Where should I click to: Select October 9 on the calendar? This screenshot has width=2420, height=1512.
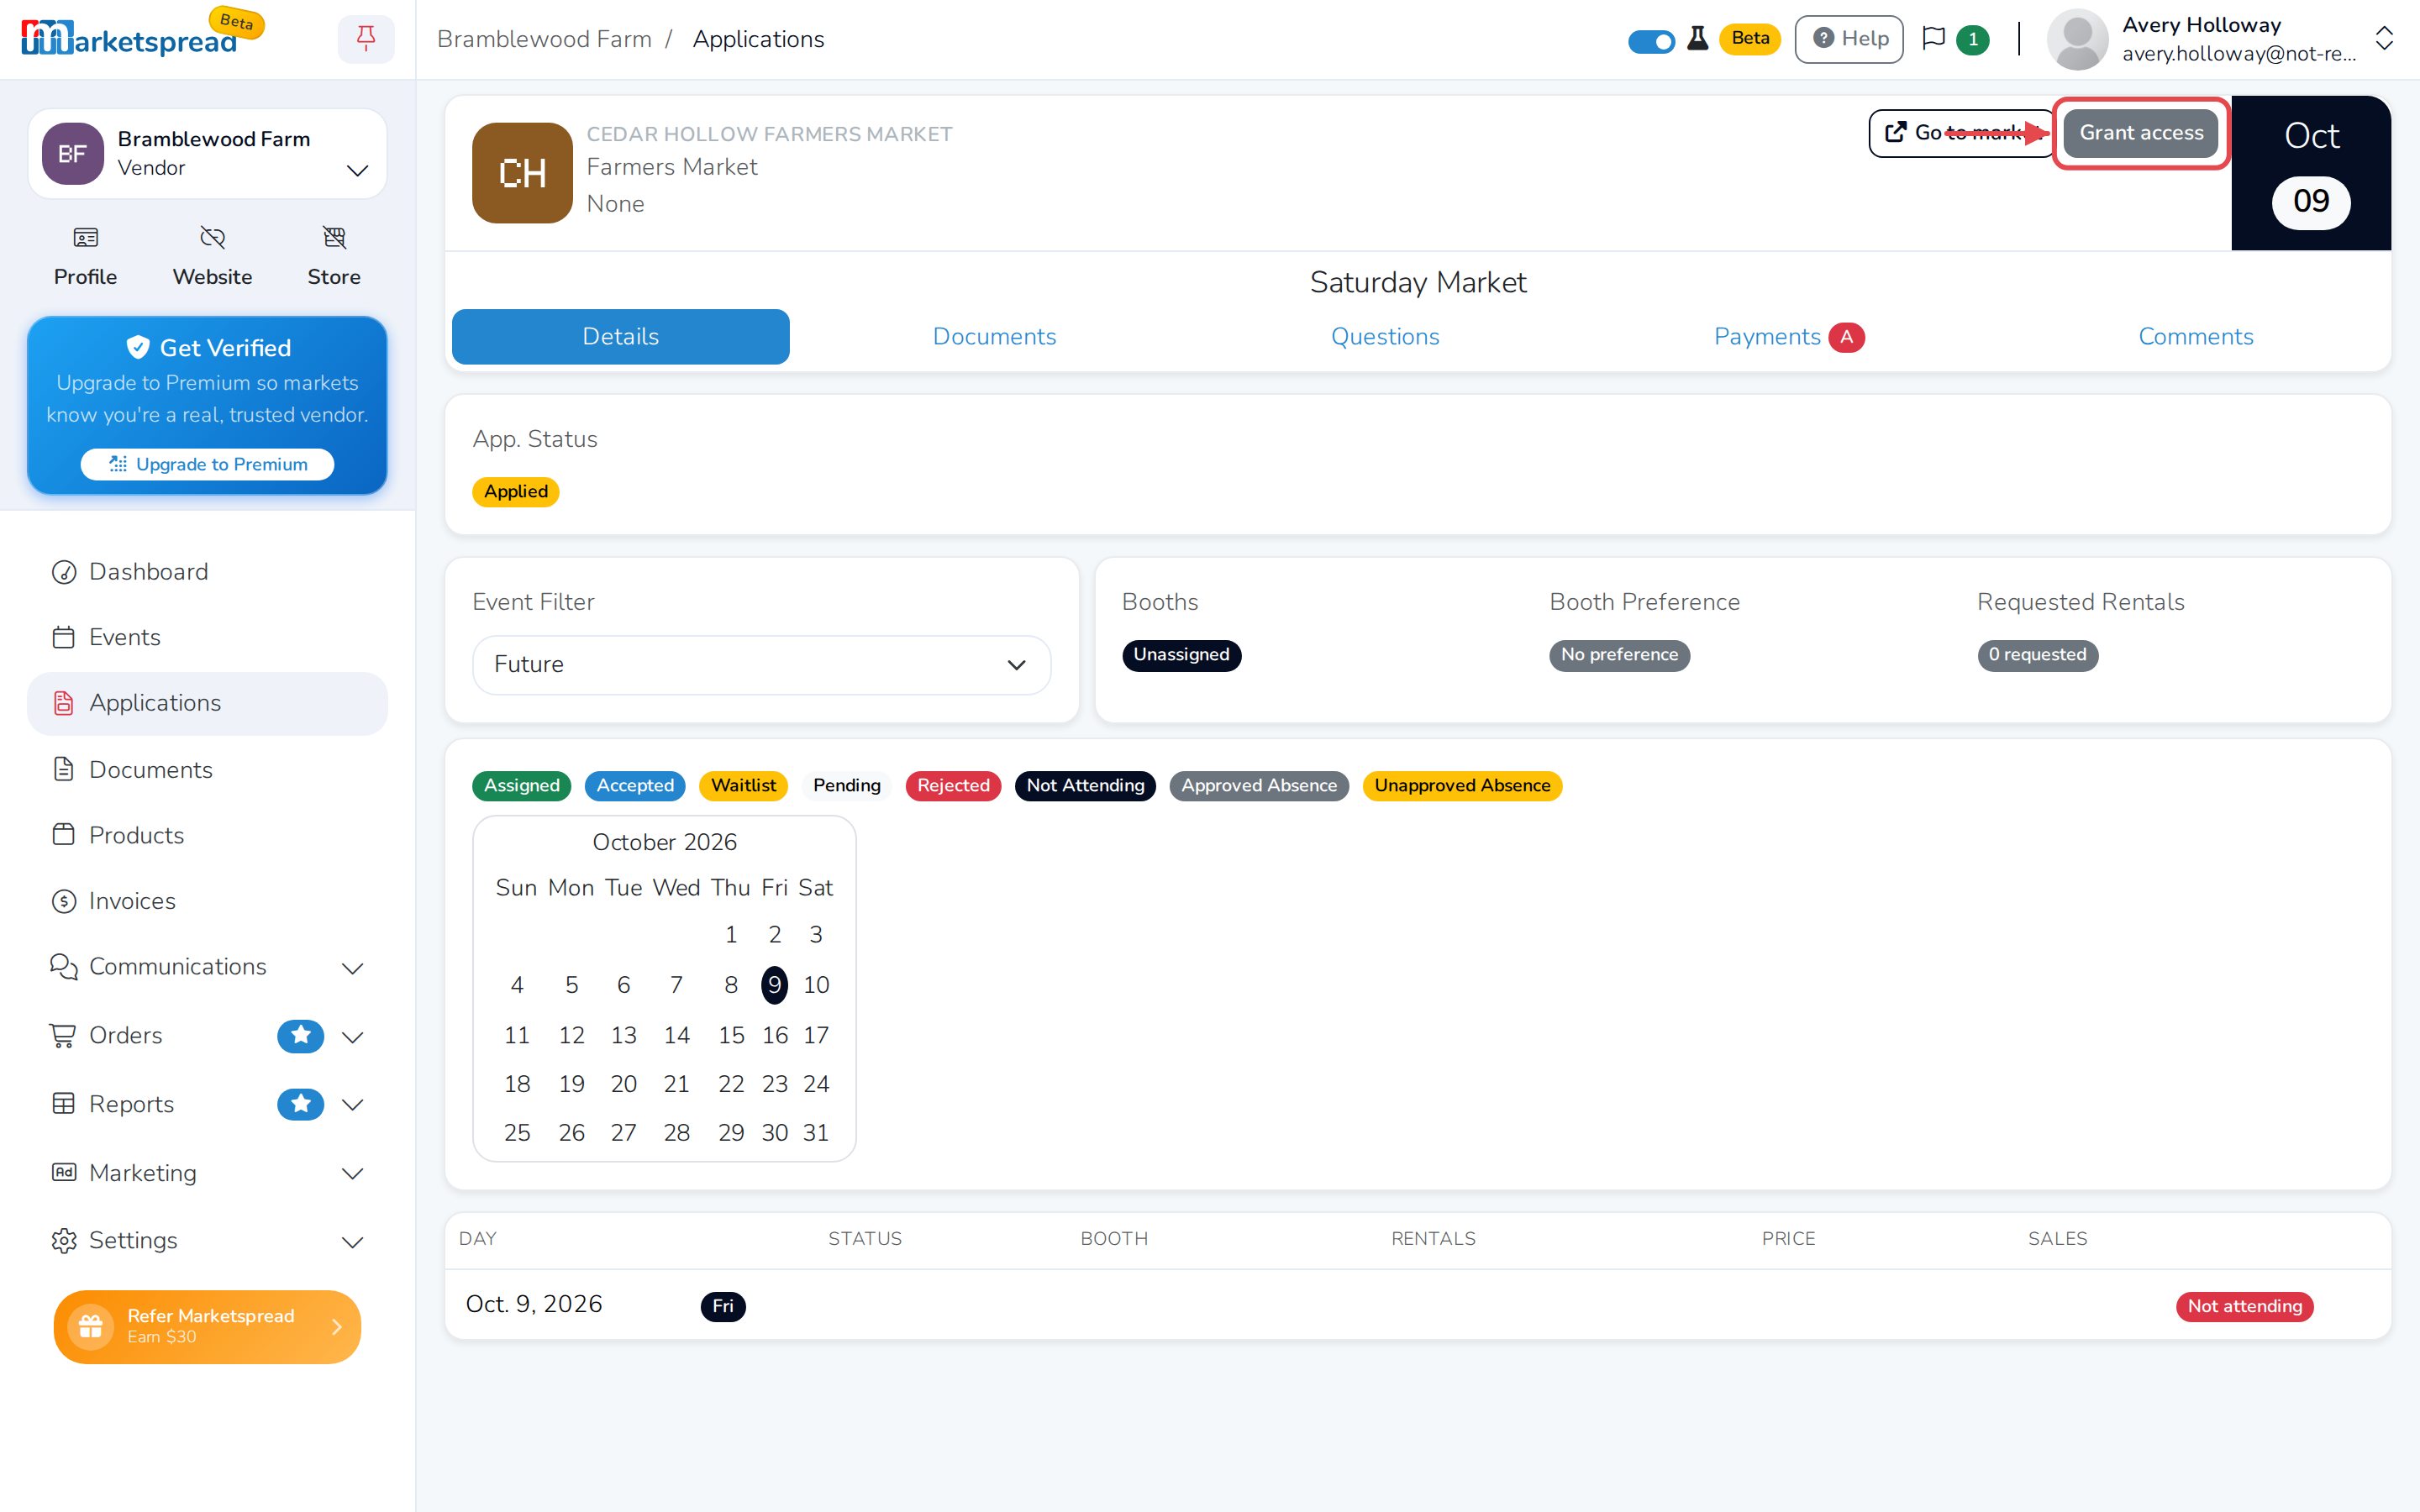click(774, 985)
